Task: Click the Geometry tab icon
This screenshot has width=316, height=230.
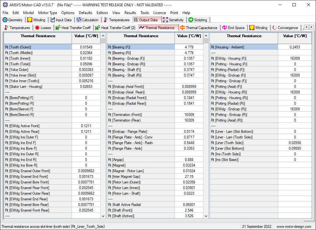Action: tap(5, 20)
